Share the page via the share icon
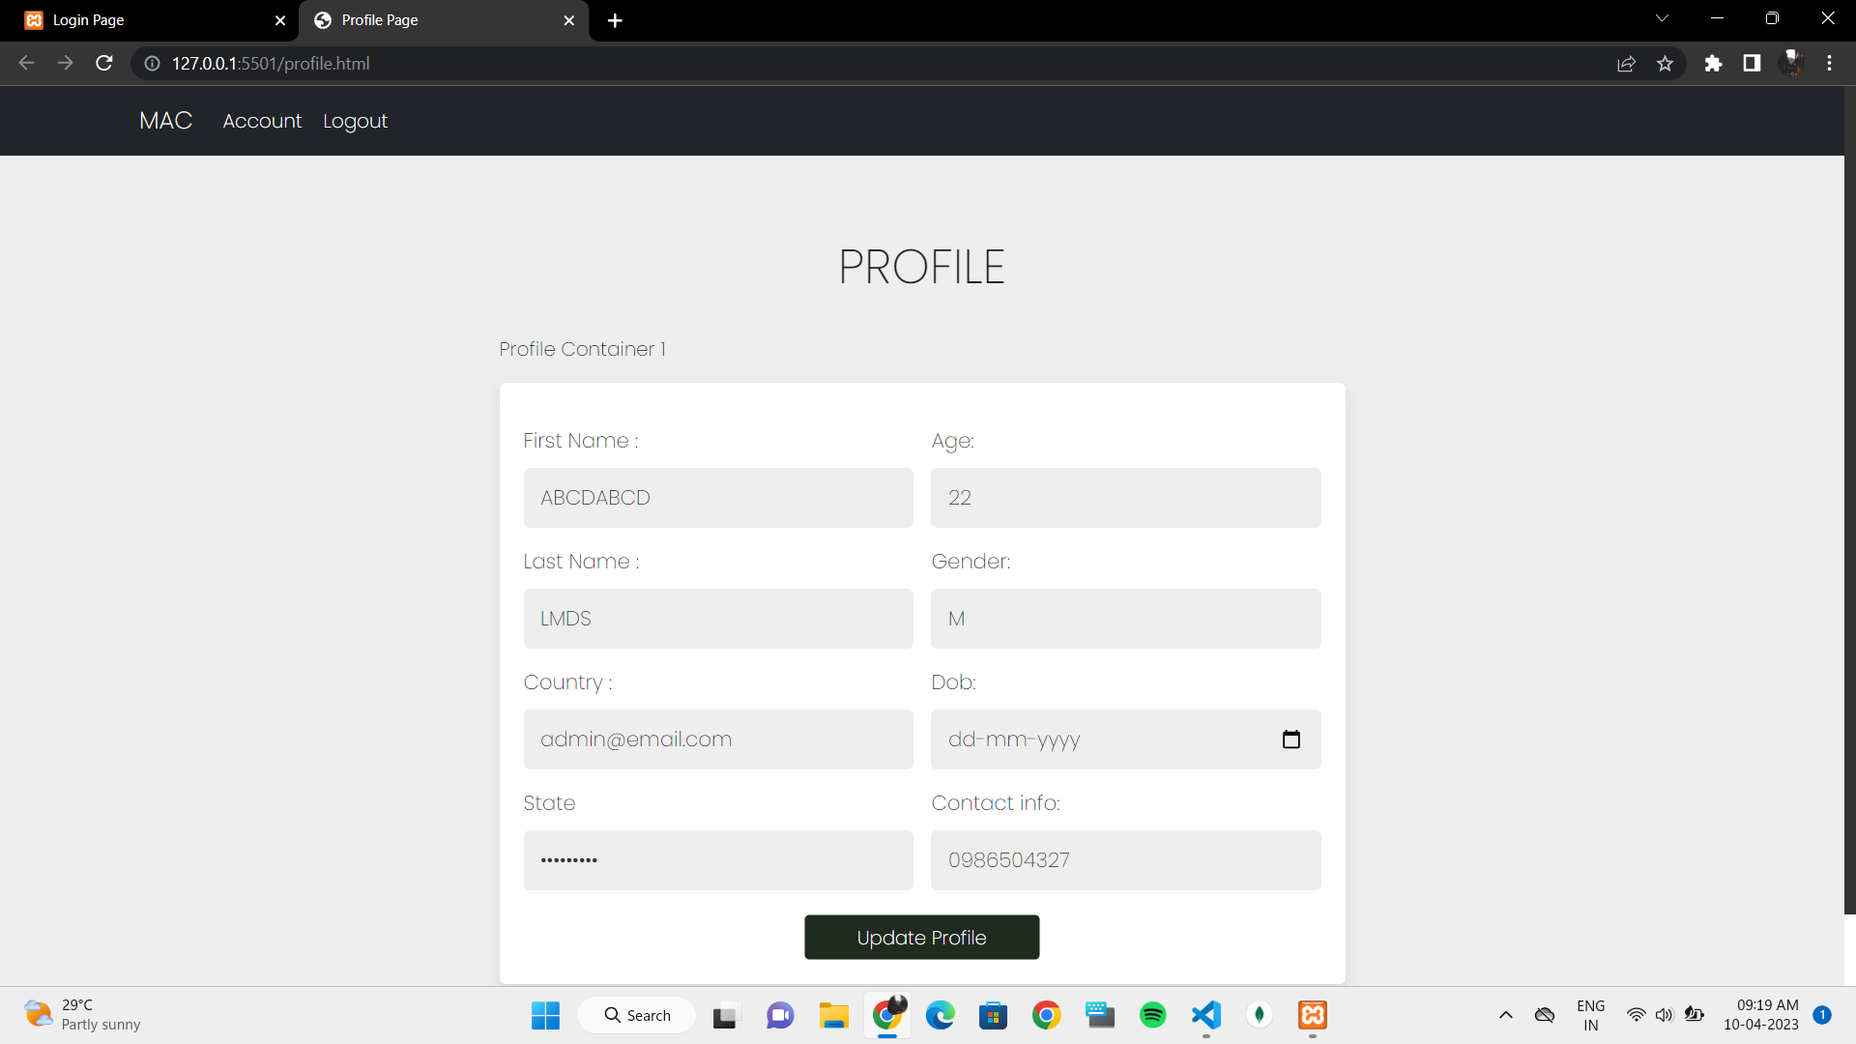 pos(1627,63)
